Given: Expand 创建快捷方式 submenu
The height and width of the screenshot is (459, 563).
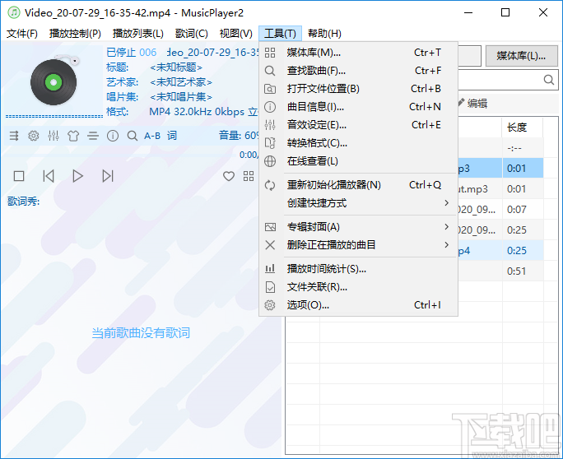Looking at the screenshot, I should coord(358,203).
